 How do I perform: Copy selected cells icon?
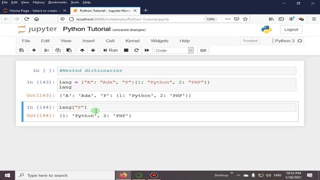coord(58,50)
